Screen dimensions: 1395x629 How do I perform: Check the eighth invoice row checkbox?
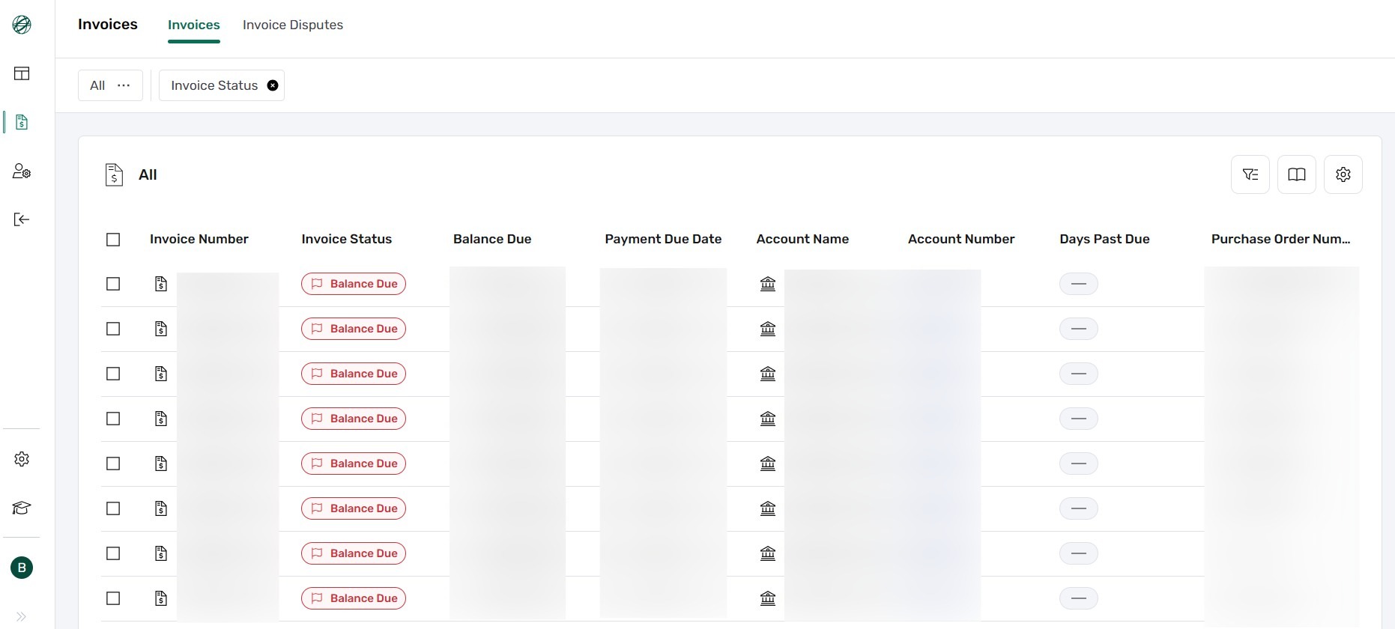pos(113,598)
